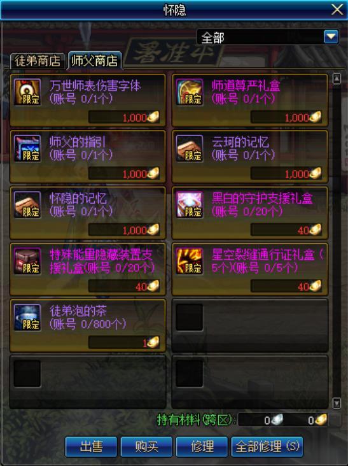The height and width of the screenshot is (466, 348).
Task: Switch to the 徒弟商店 tab
Action: (38, 61)
